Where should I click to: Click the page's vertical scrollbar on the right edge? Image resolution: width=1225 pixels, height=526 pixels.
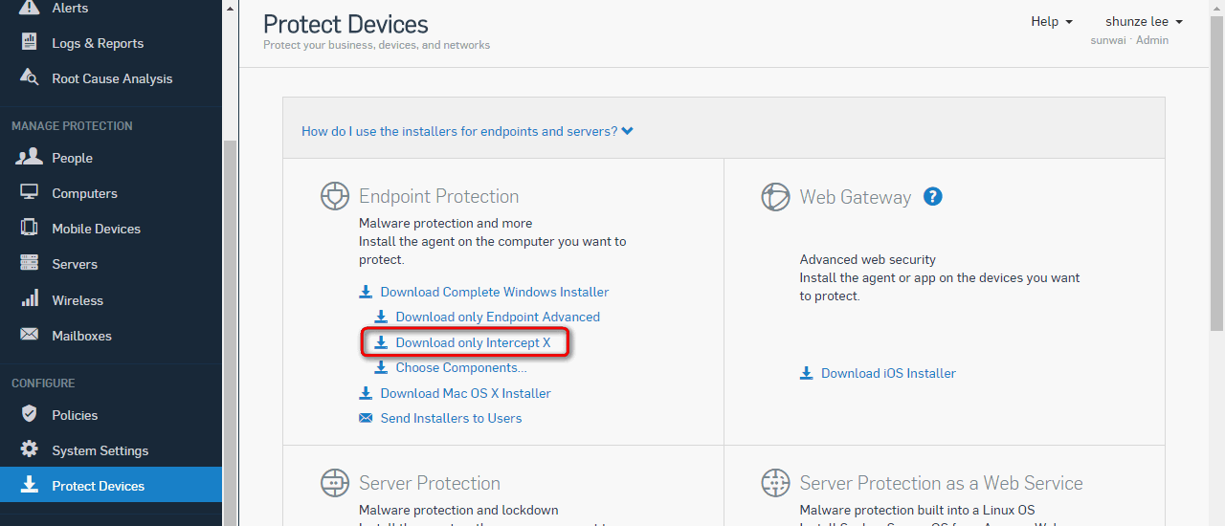1216,172
